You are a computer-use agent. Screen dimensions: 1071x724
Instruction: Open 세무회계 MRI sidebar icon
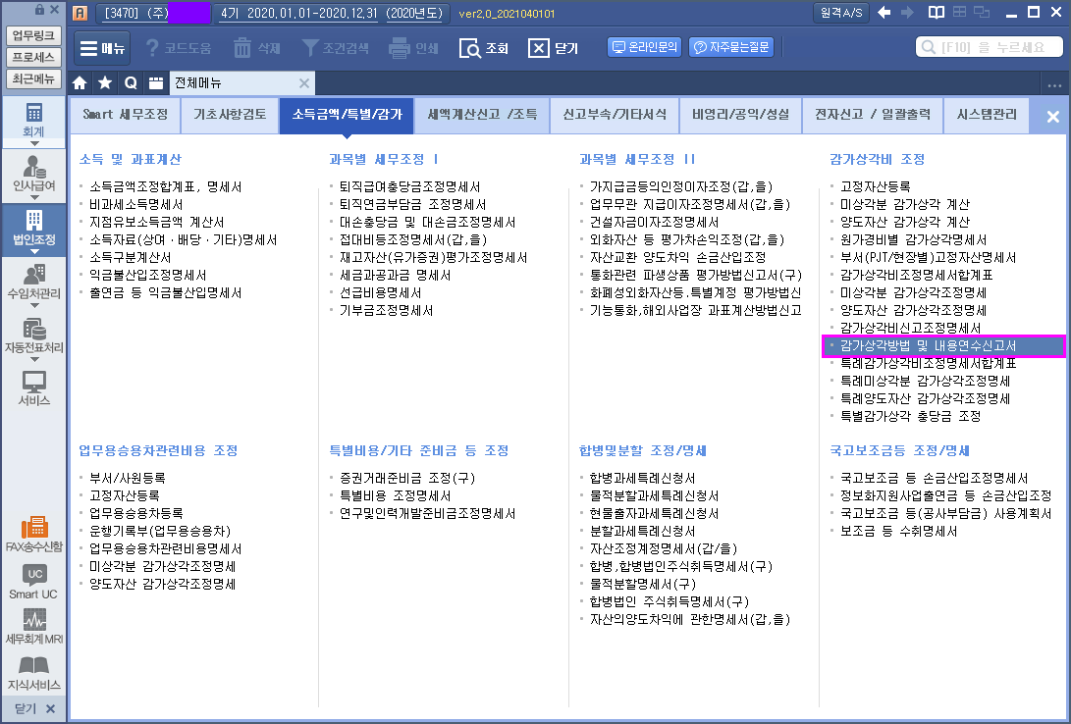pyautogui.click(x=33, y=628)
